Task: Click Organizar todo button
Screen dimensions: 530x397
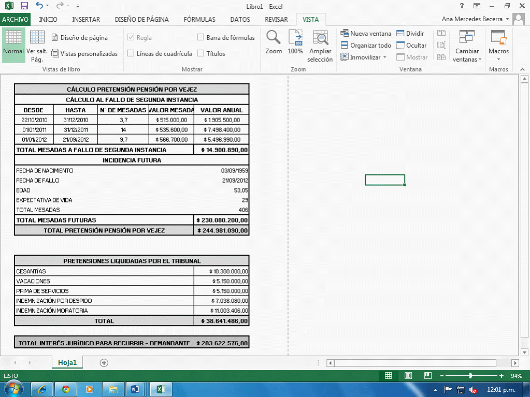Action: pos(366,46)
